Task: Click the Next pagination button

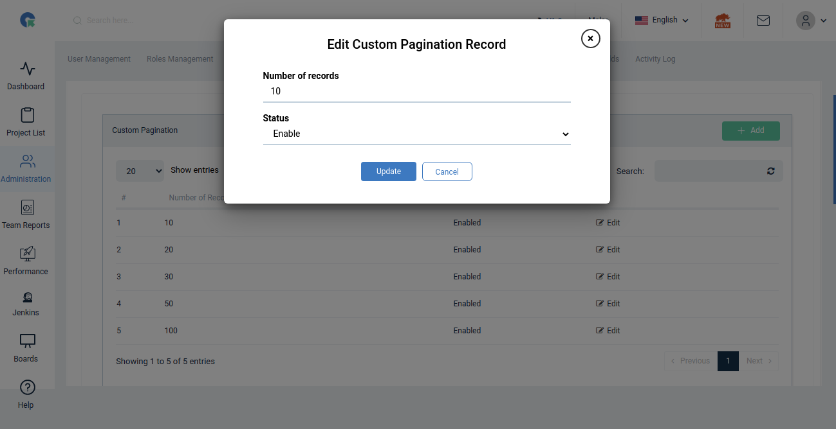Action: 758,361
